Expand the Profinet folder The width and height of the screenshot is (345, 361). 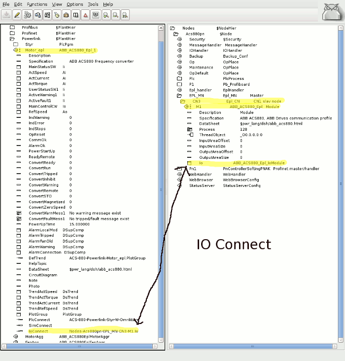[x=12, y=33]
